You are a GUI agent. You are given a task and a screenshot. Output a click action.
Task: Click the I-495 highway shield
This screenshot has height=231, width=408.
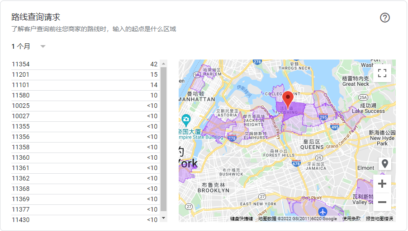(335, 127)
